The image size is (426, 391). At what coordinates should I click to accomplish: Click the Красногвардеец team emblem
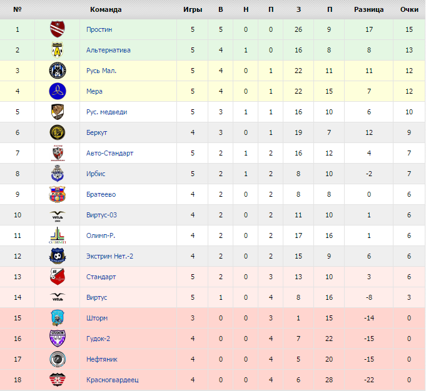[58, 380]
